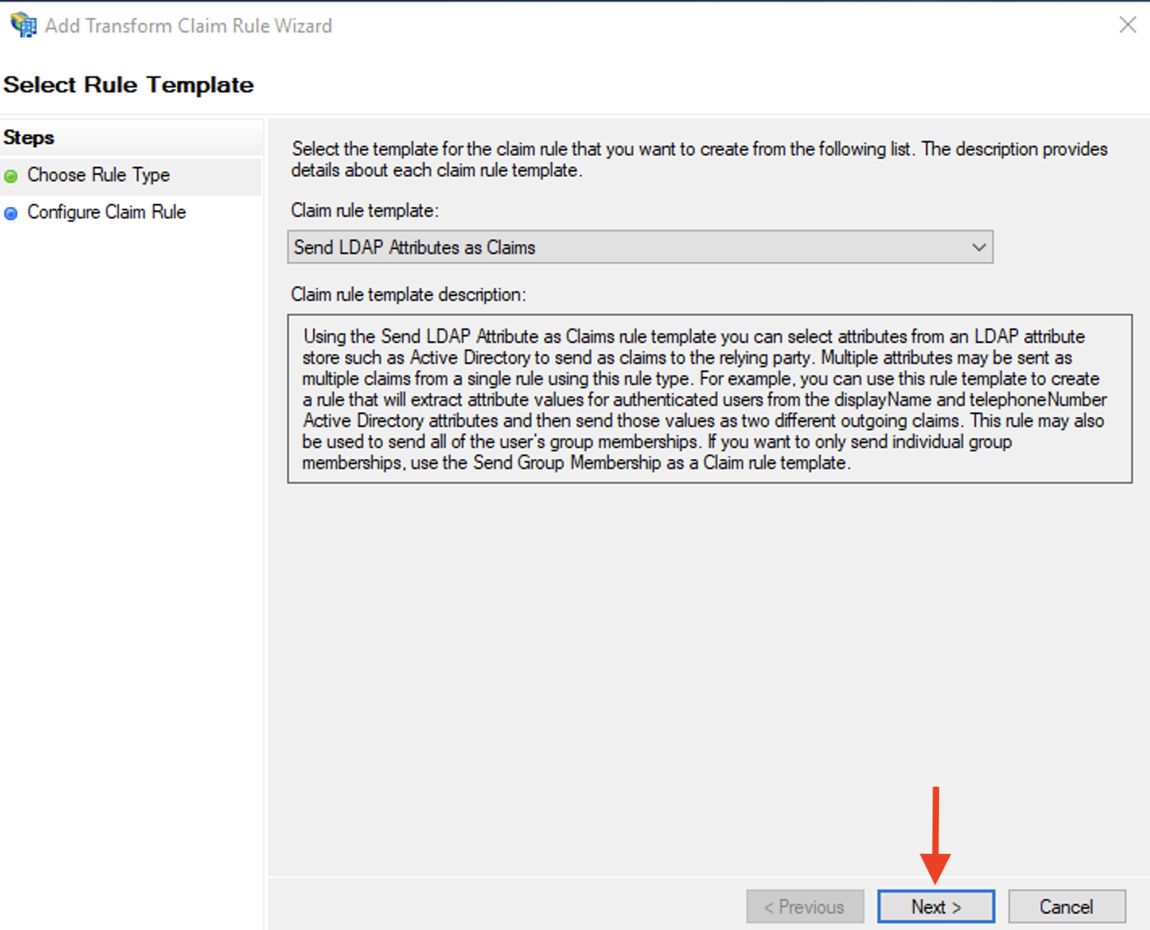The height and width of the screenshot is (930, 1150).
Task: Click the wizard title bar text
Action: [188, 25]
